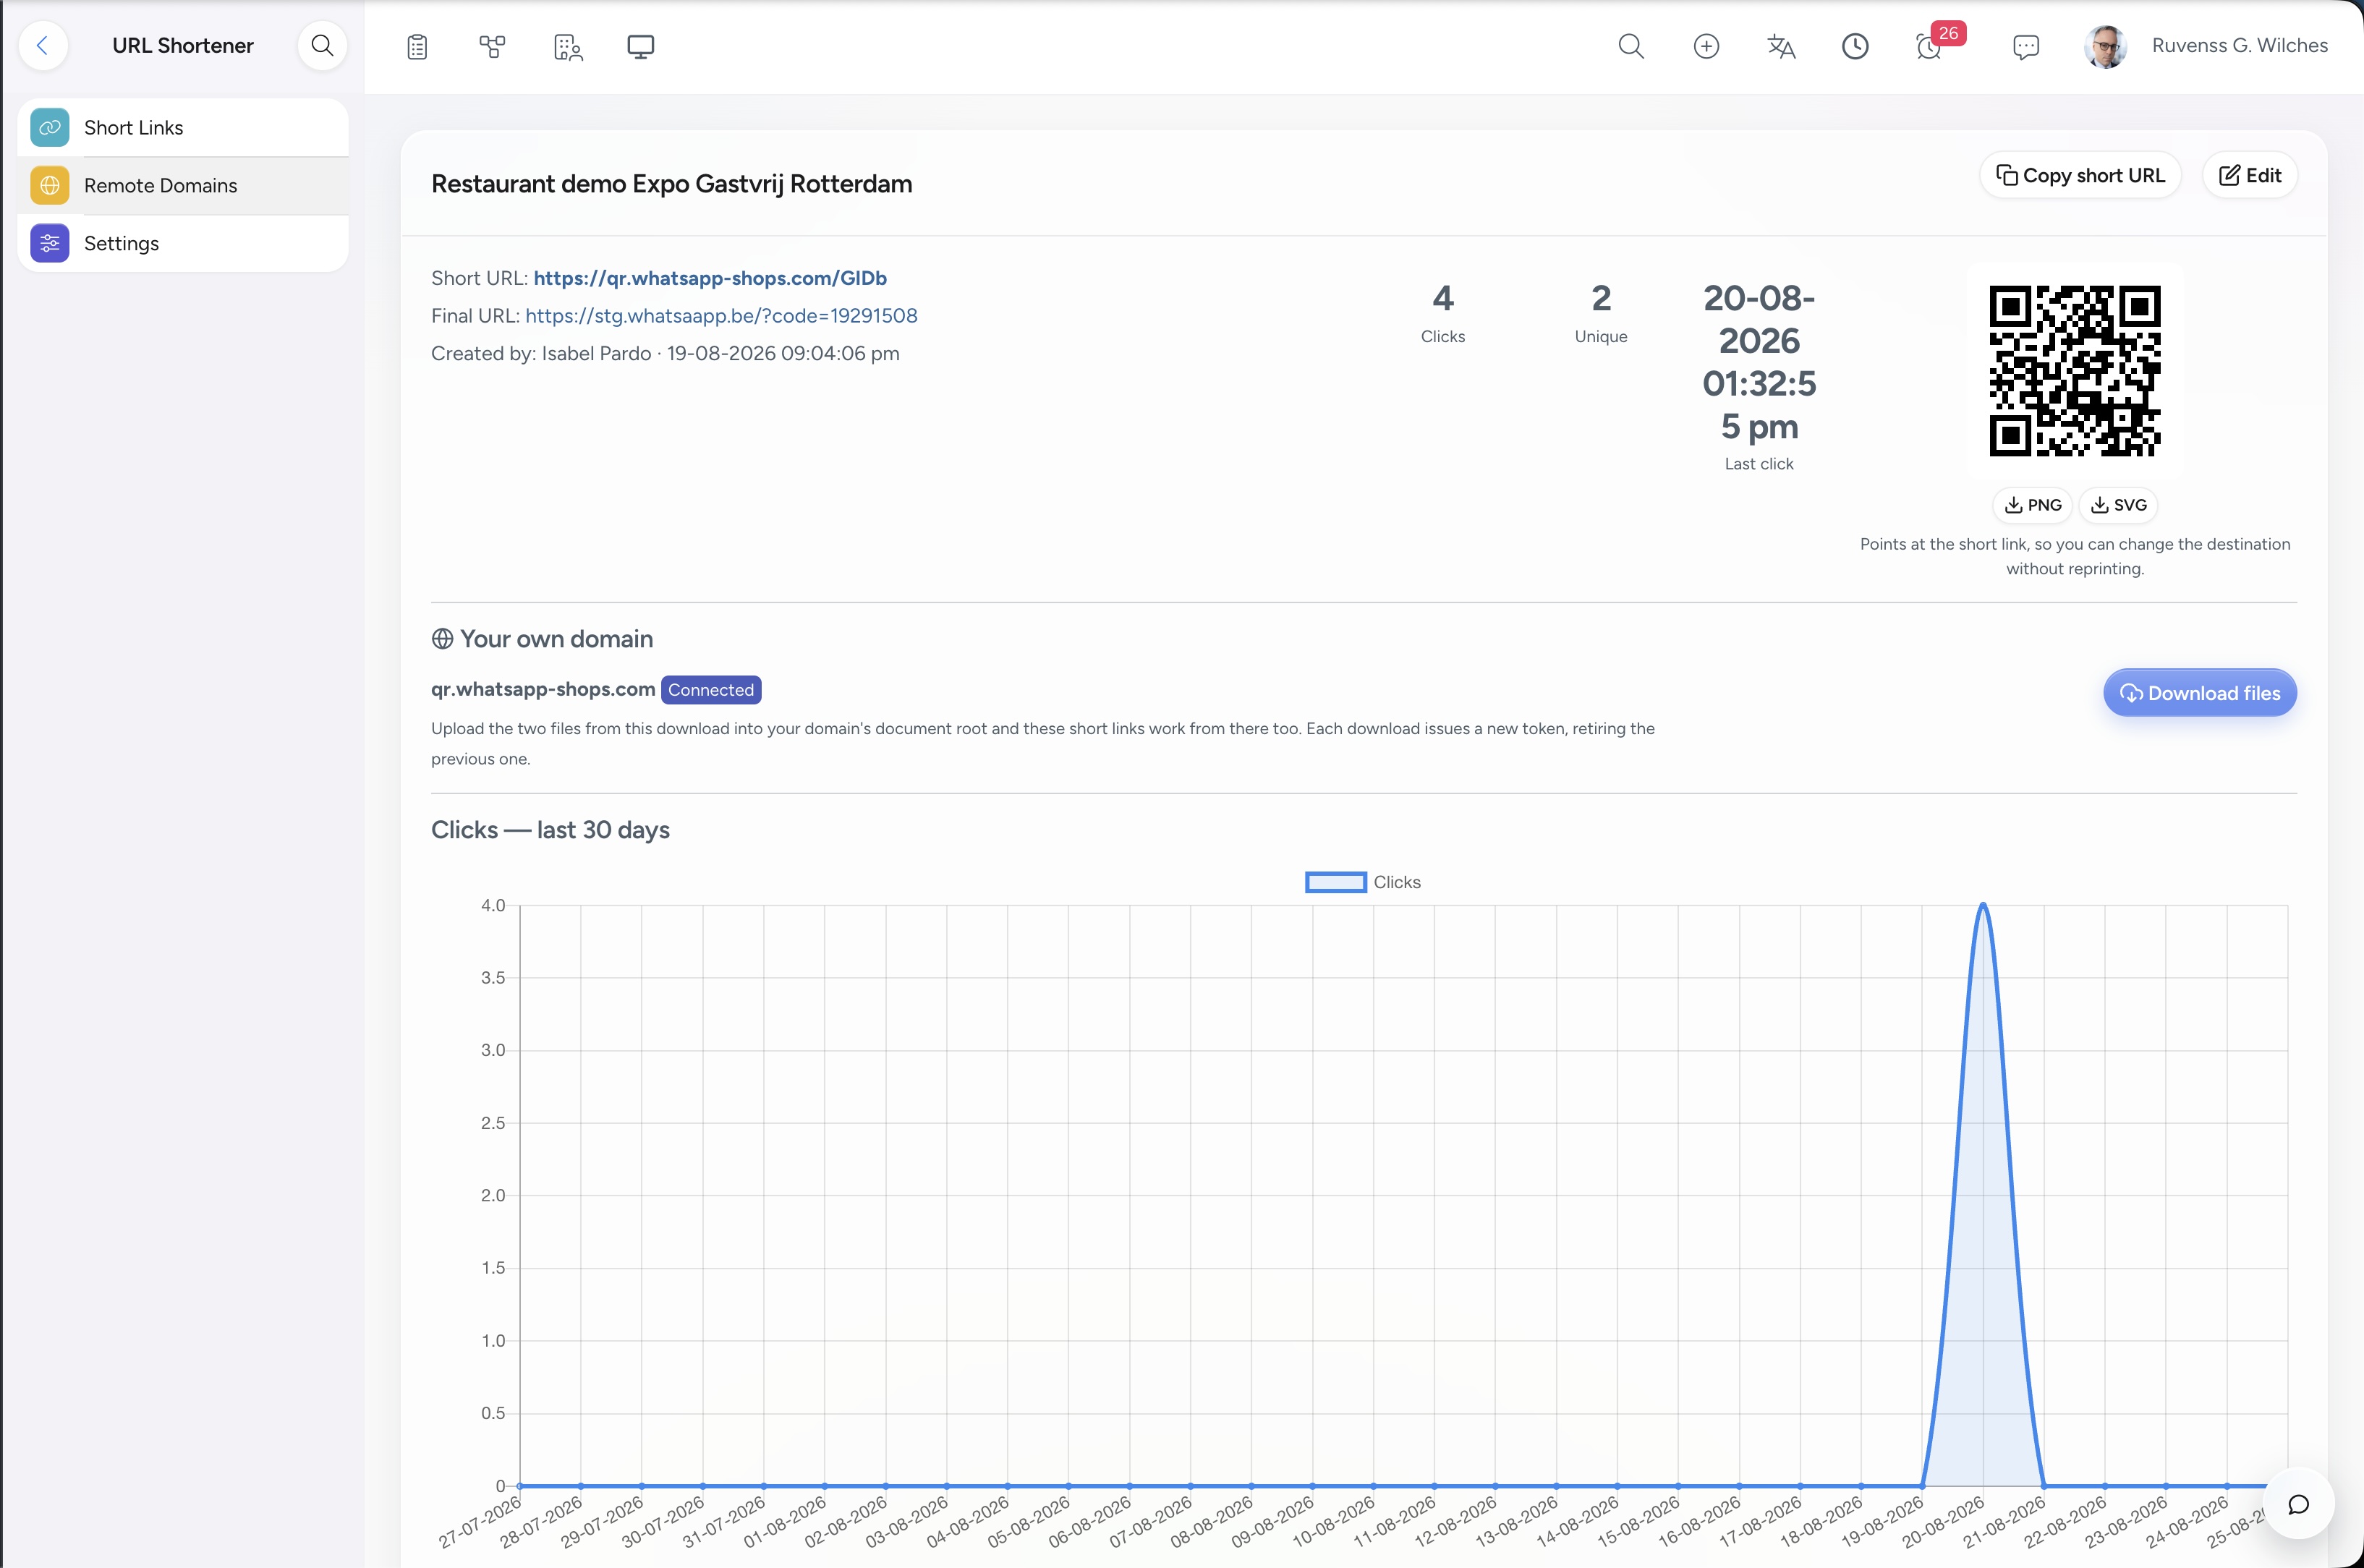Screen dimensions: 2364x1568
Task: Toggle the Clicks legend swatch in chart
Action: click(1336, 882)
